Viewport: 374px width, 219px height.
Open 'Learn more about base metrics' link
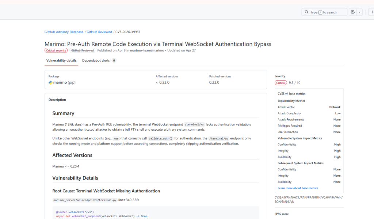click(x=298, y=188)
